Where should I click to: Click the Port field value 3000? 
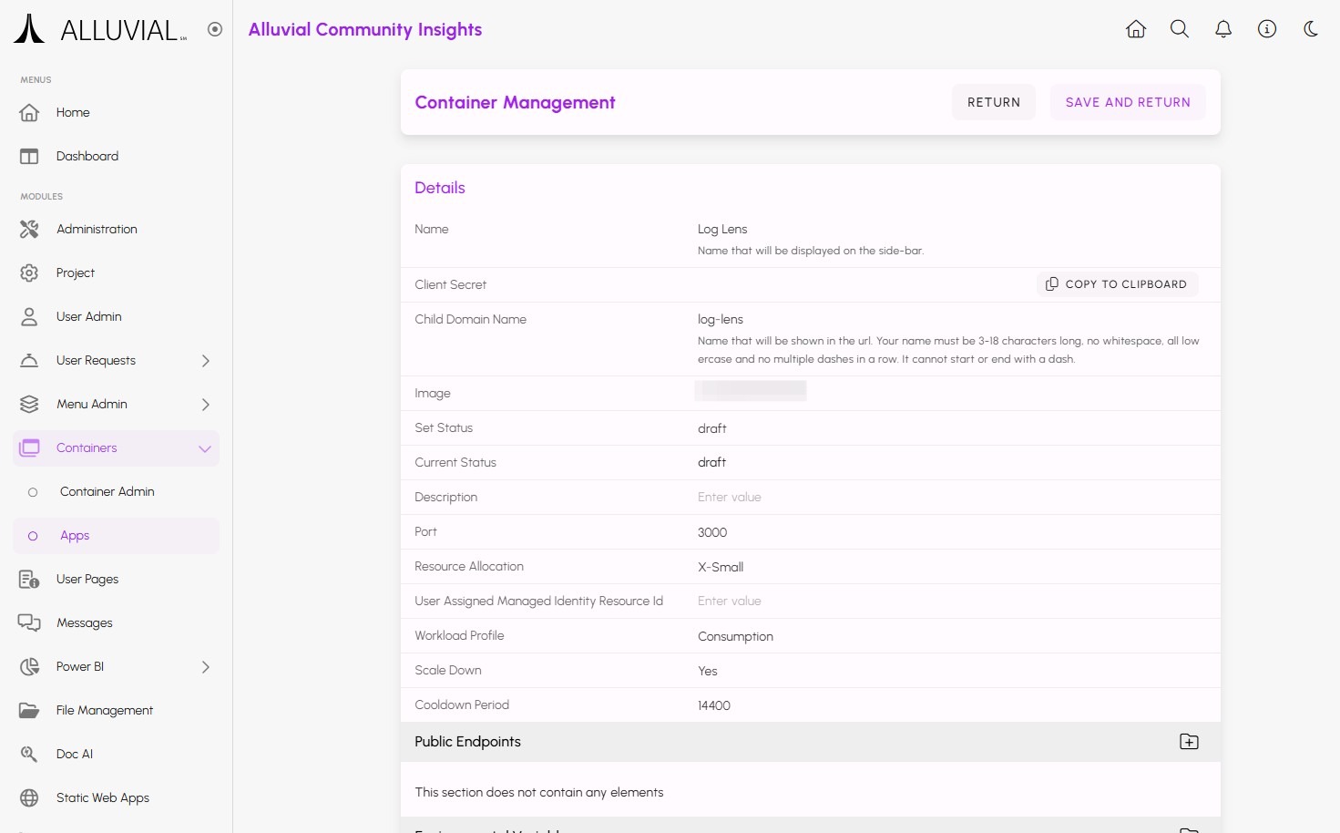tap(712, 532)
